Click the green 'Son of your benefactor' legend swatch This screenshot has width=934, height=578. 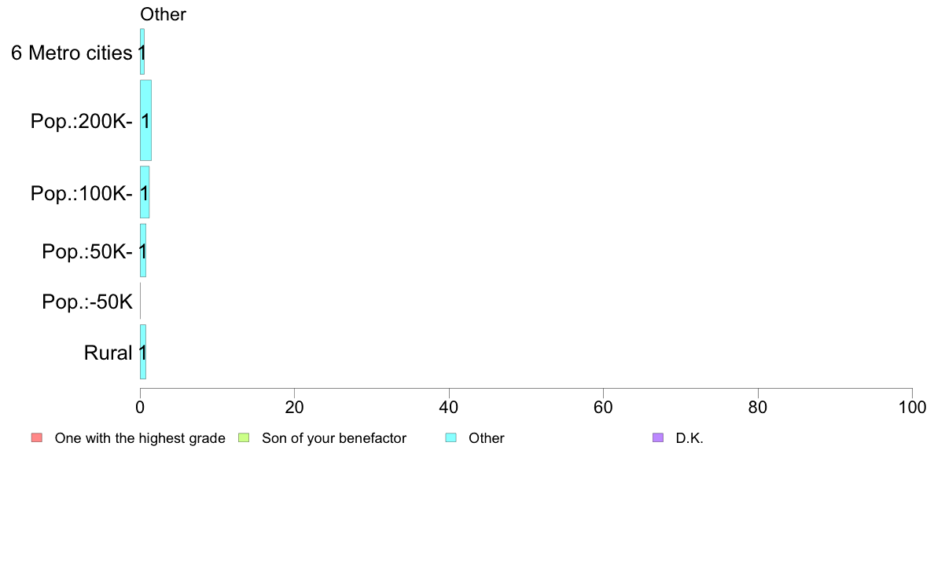tap(244, 437)
